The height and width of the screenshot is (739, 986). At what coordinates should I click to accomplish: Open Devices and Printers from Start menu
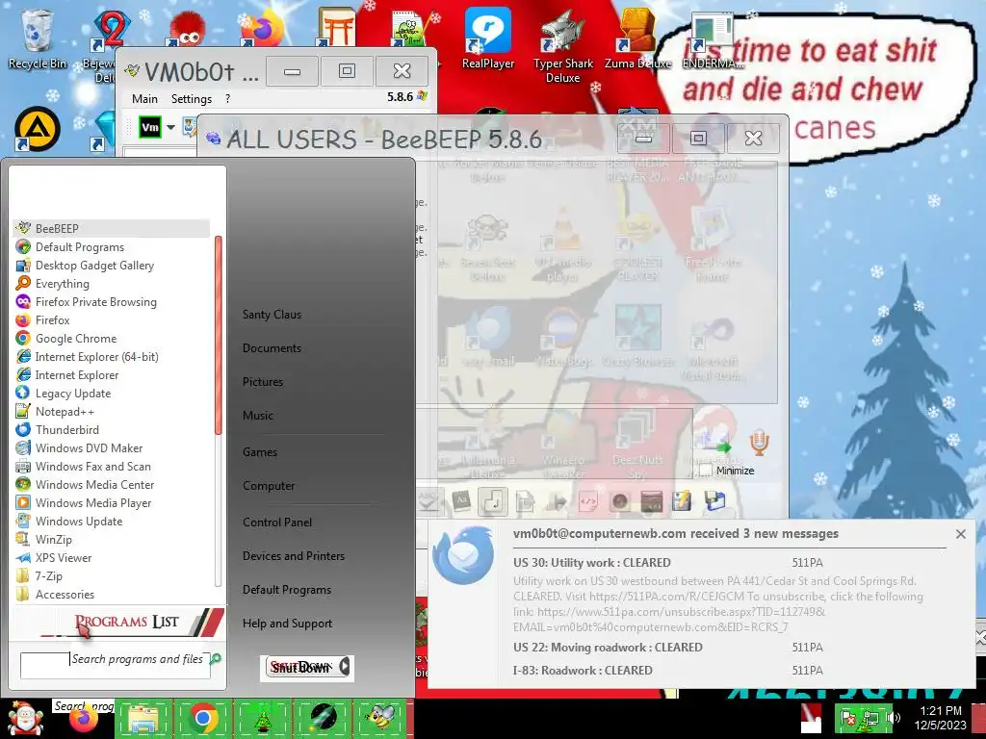pos(294,555)
